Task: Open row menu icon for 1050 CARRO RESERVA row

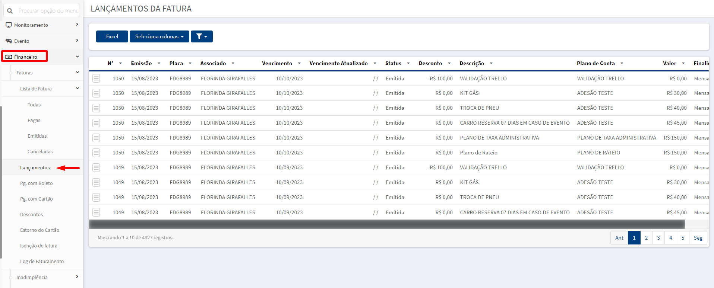Action: pyautogui.click(x=96, y=123)
